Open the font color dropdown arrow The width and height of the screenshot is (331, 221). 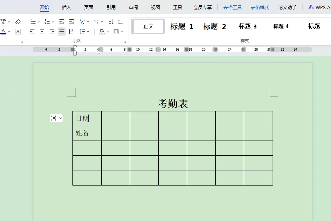(x=9, y=32)
